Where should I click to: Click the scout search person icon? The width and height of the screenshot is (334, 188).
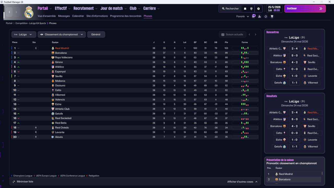coord(259,16)
